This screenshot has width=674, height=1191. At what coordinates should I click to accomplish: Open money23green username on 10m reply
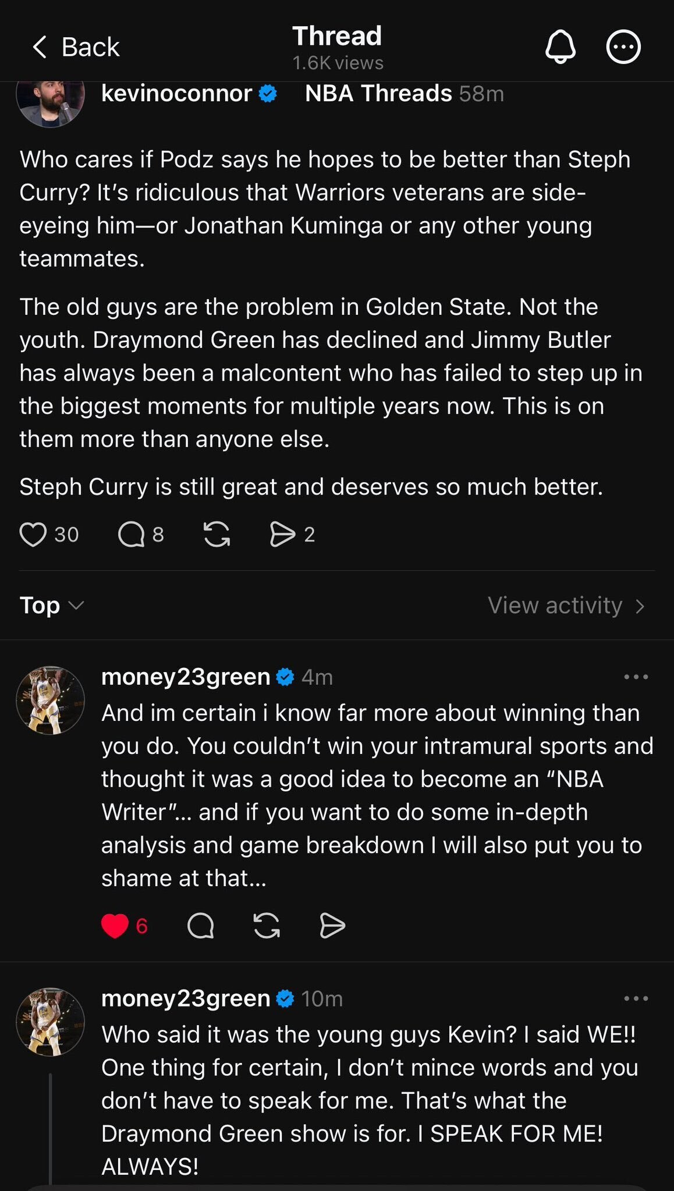point(186,998)
